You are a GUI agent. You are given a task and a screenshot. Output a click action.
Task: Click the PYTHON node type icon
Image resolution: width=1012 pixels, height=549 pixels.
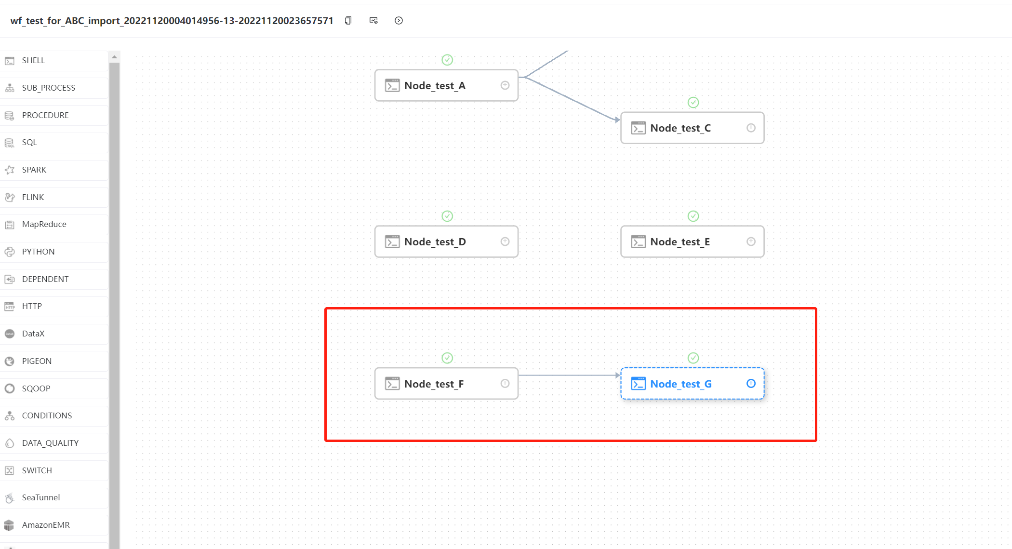click(10, 251)
